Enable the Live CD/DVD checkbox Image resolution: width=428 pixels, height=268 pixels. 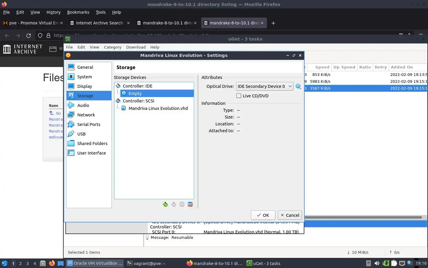[x=239, y=96]
